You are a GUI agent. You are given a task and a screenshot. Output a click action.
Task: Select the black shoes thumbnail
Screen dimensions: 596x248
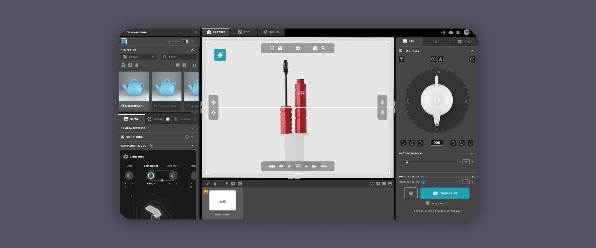point(223,201)
